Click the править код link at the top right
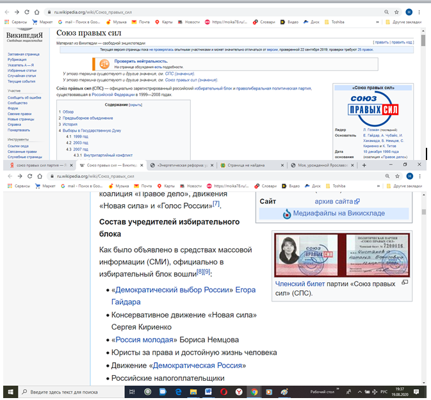Viewport: 431px width, 400px height. tap(402, 42)
